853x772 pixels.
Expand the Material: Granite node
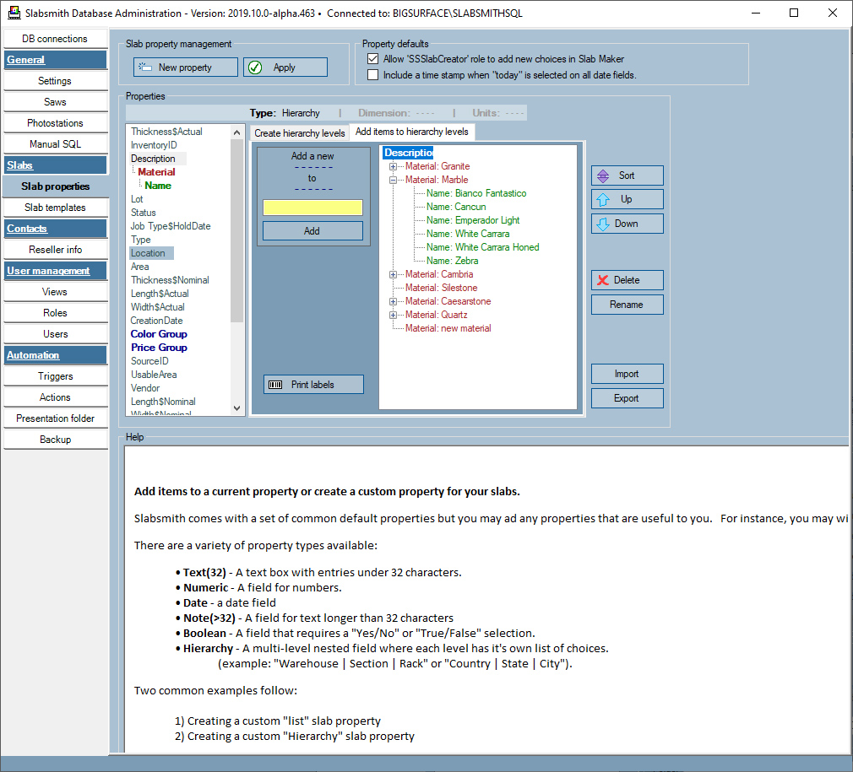tap(393, 166)
